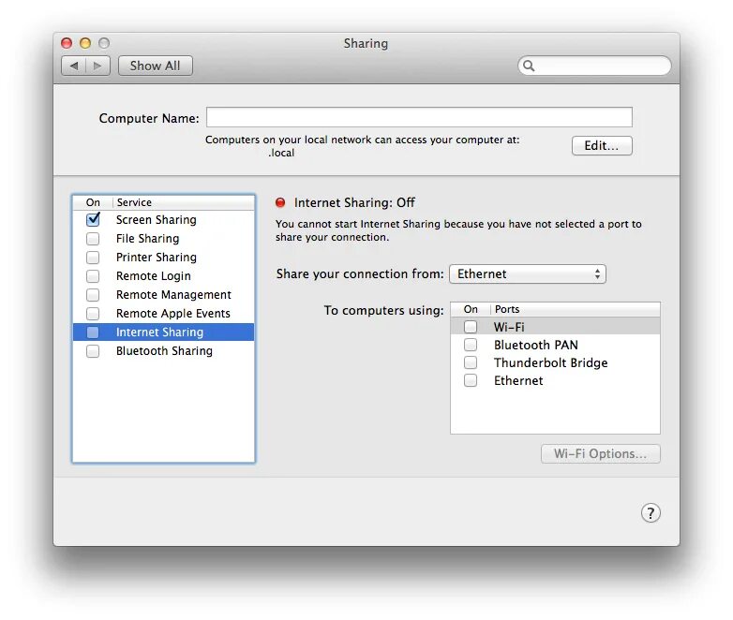Click the Show All button
This screenshot has height=620, width=733.
point(156,66)
